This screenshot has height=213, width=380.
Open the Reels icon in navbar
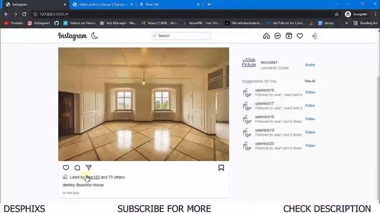click(289, 36)
